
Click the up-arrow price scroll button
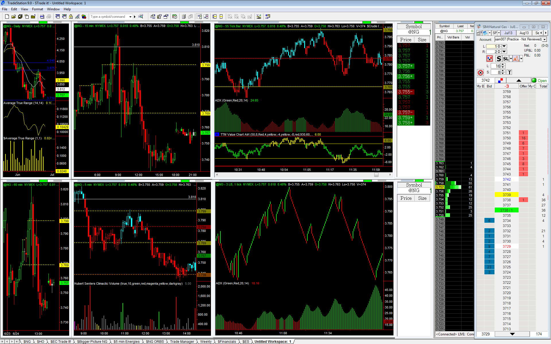[519, 80]
